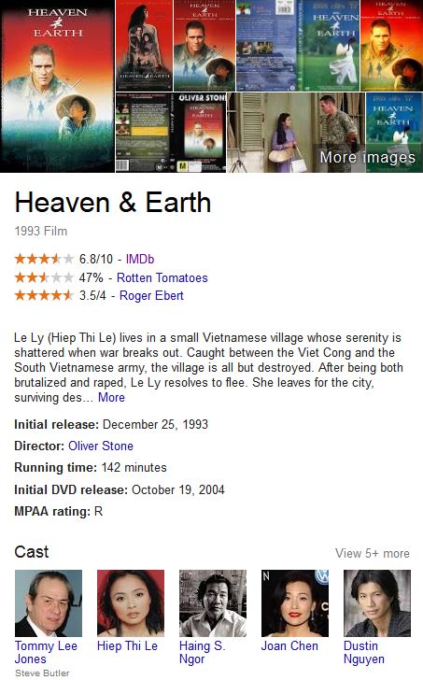
Task: Open the Tommy Lee Jones name link
Action: [x=46, y=652]
